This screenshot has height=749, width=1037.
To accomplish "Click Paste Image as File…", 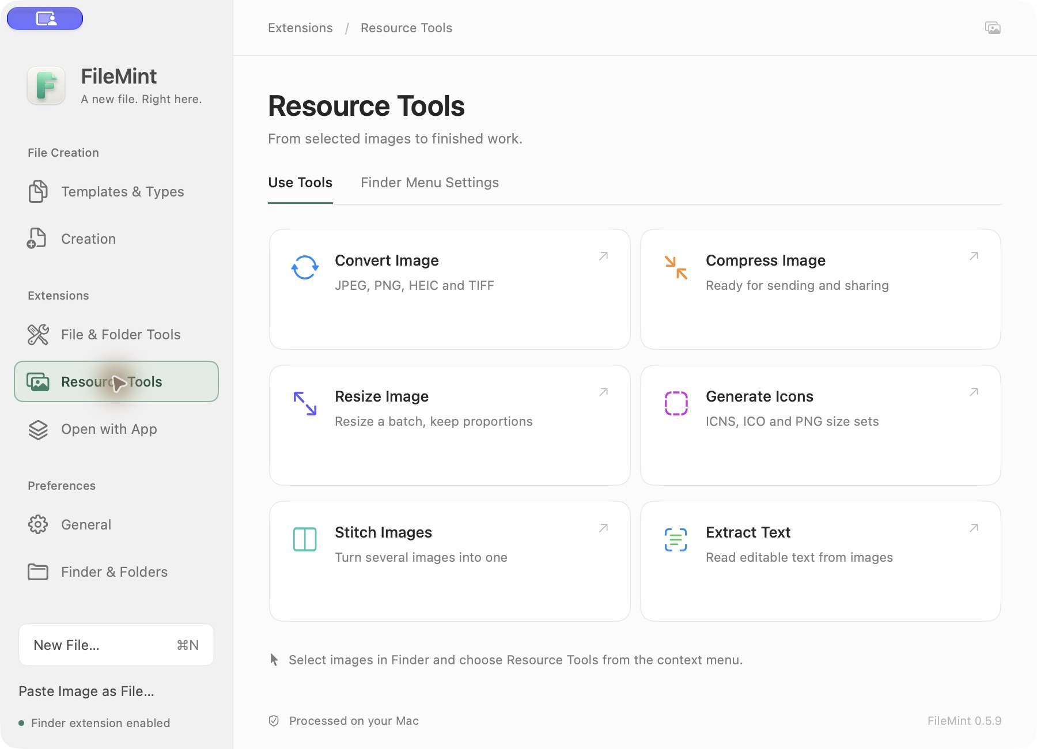I will 86,691.
